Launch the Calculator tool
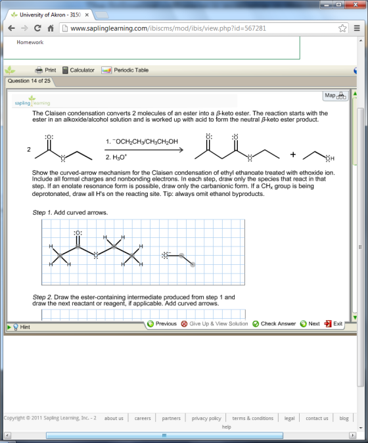The width and height of the screenshot is (368, 443). 78,70
